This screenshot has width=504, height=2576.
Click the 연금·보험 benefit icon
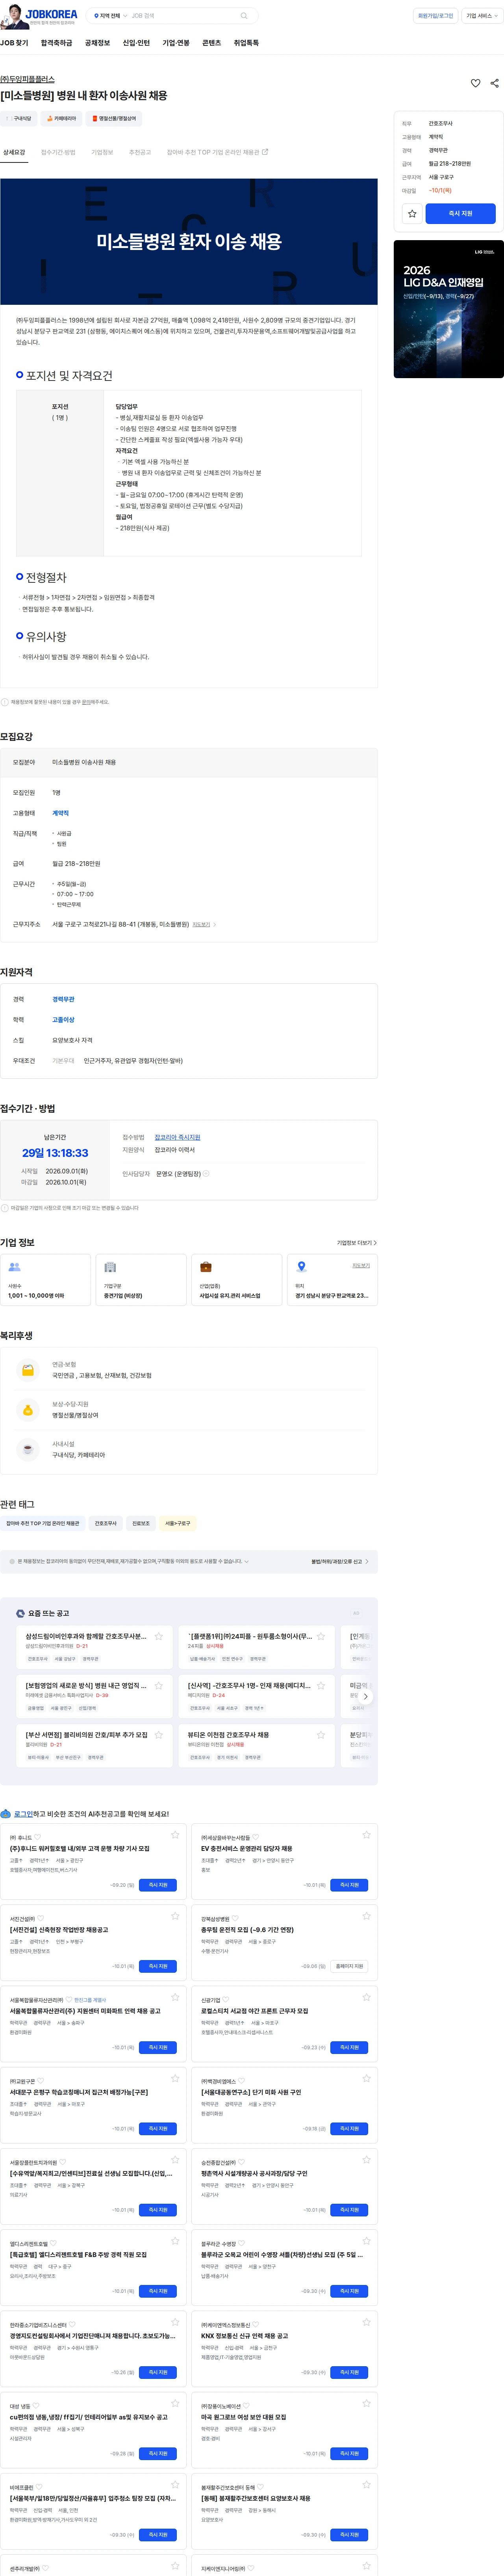point(28,1370)
